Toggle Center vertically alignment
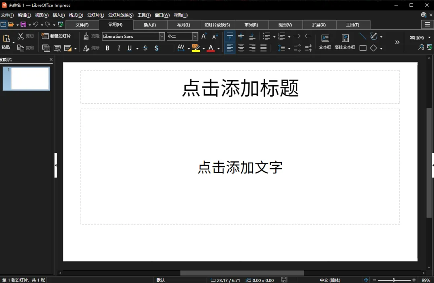434x283 pixels. (x=241, y=36)
